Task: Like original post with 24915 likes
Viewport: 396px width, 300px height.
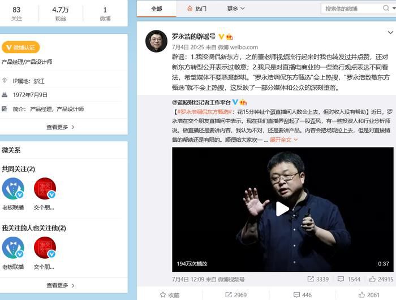Action: click(381, 279)
